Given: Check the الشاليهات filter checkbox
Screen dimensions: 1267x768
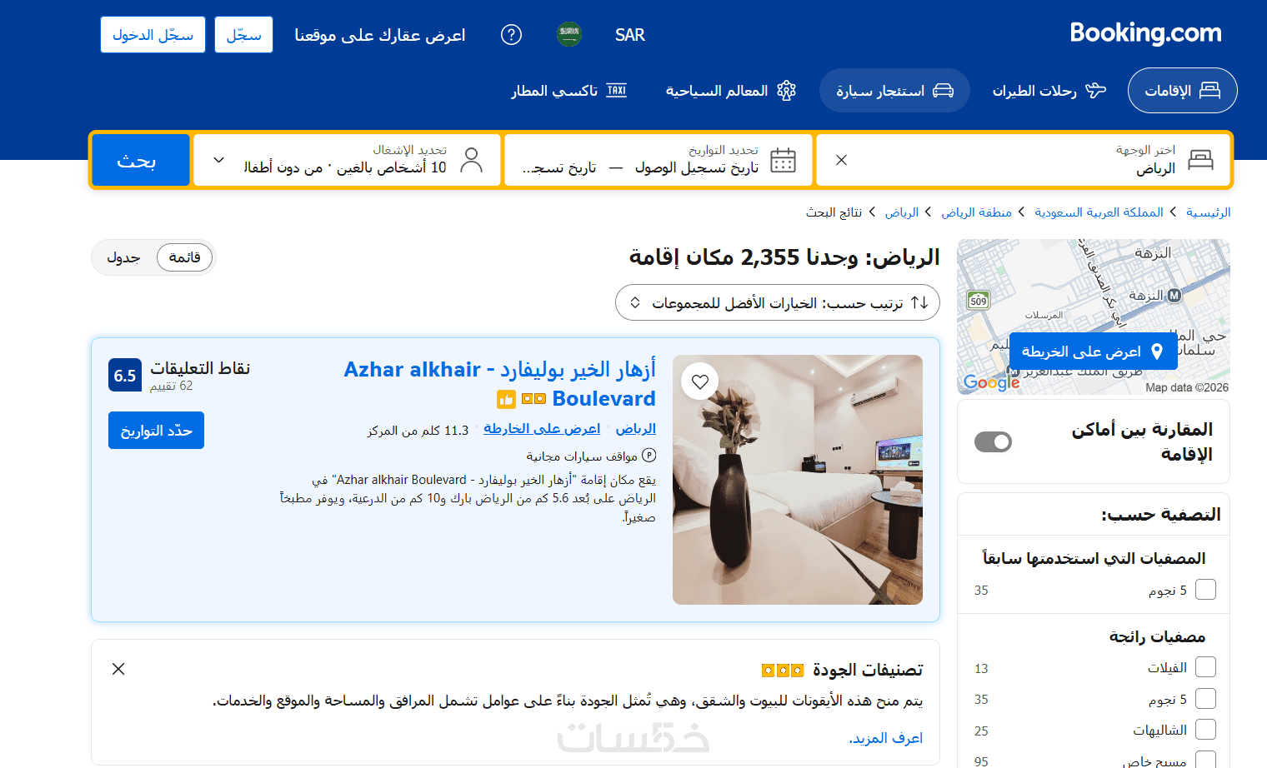Looking at the screenshot, I should point(1205,730).
